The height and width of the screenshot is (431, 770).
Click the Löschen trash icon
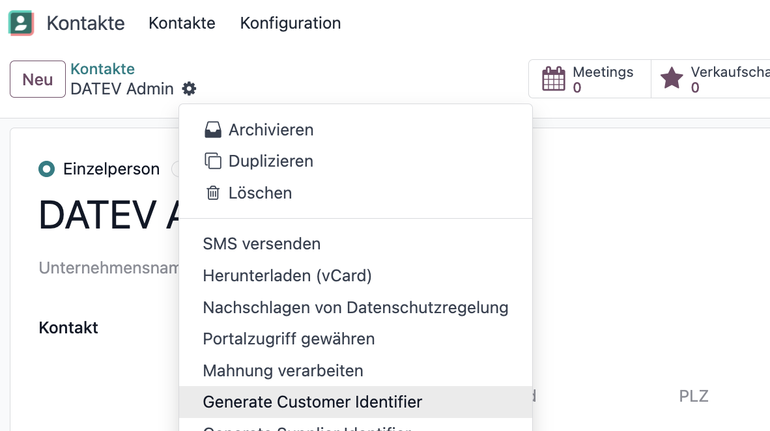[x=212, y=193]
